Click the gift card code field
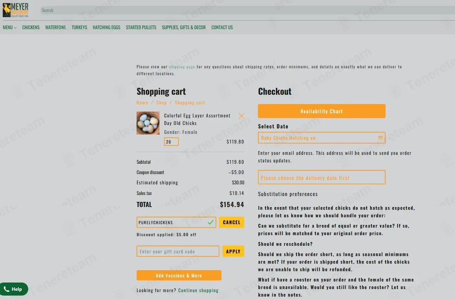Viewport: 455px width, 299px height. 178,251
